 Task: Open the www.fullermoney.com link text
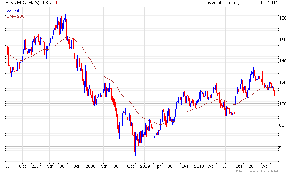coord(227,3)
